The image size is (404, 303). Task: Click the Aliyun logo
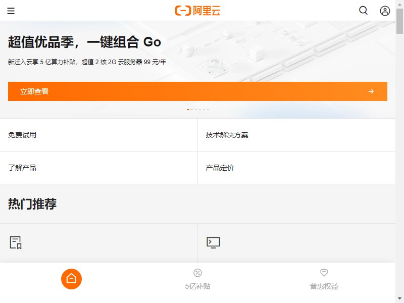pyautogui.click(x=197, y=11)
